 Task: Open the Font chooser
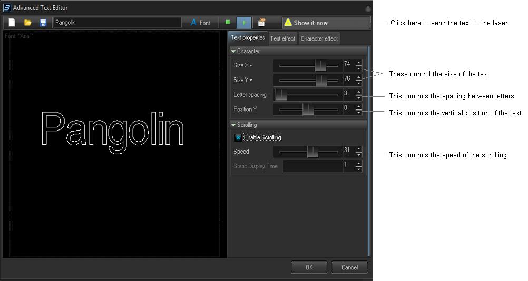[x=200, y=23]
